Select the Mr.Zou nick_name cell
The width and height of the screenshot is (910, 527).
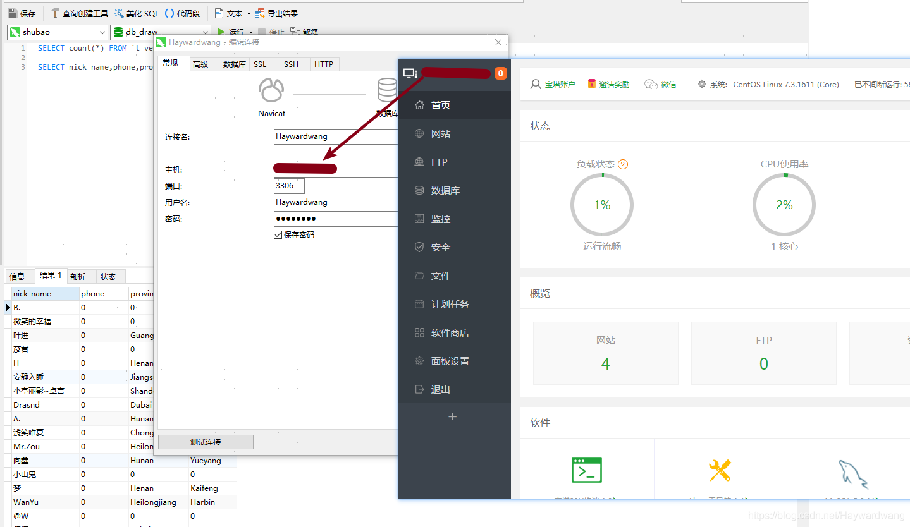pyautogui.click(x=46, y=447)
